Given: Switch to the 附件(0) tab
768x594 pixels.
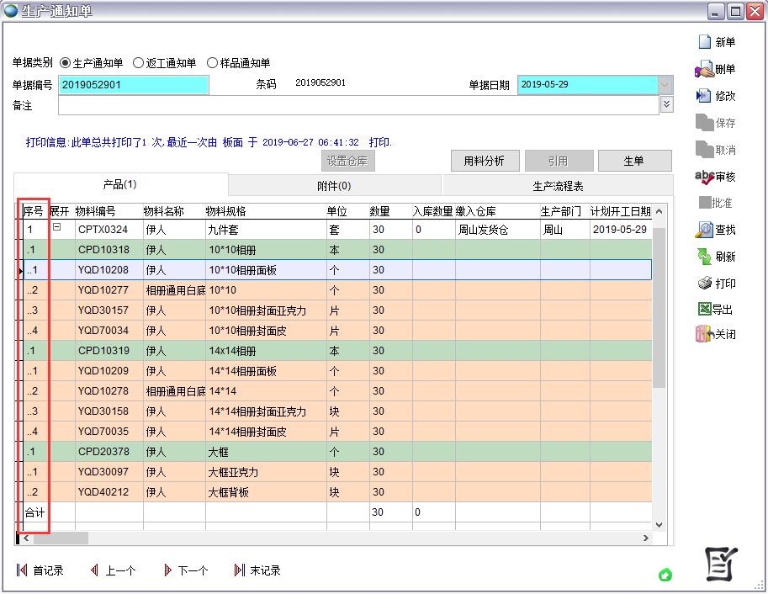Looking at the screenshot, I should pyautogui.click(x=334, y=186).
